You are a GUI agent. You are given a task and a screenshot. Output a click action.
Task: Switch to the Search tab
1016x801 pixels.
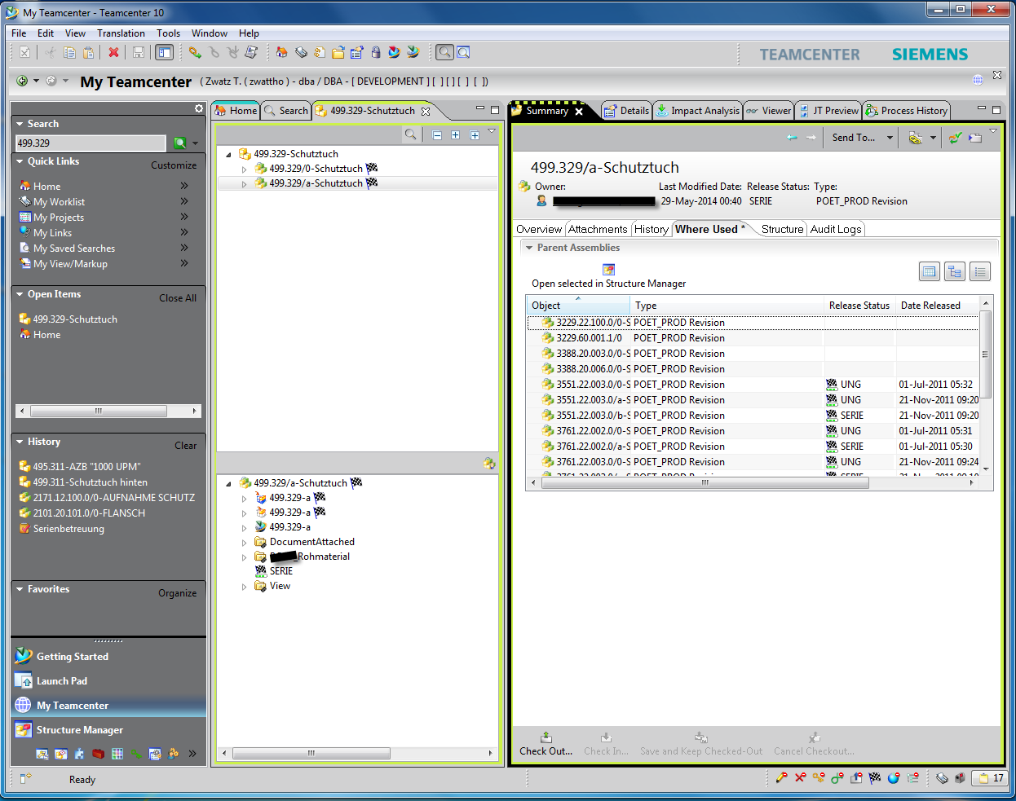(x=286, y=111)
